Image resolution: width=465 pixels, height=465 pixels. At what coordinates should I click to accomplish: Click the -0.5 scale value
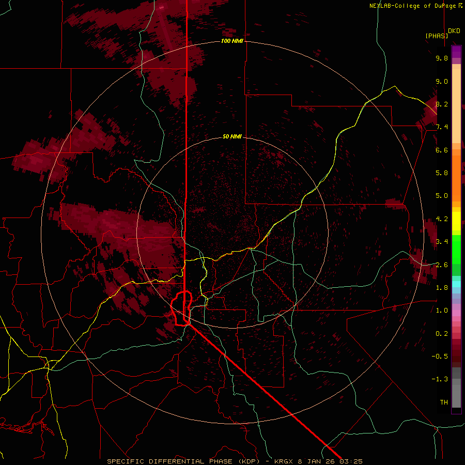(x=440, y=357)
